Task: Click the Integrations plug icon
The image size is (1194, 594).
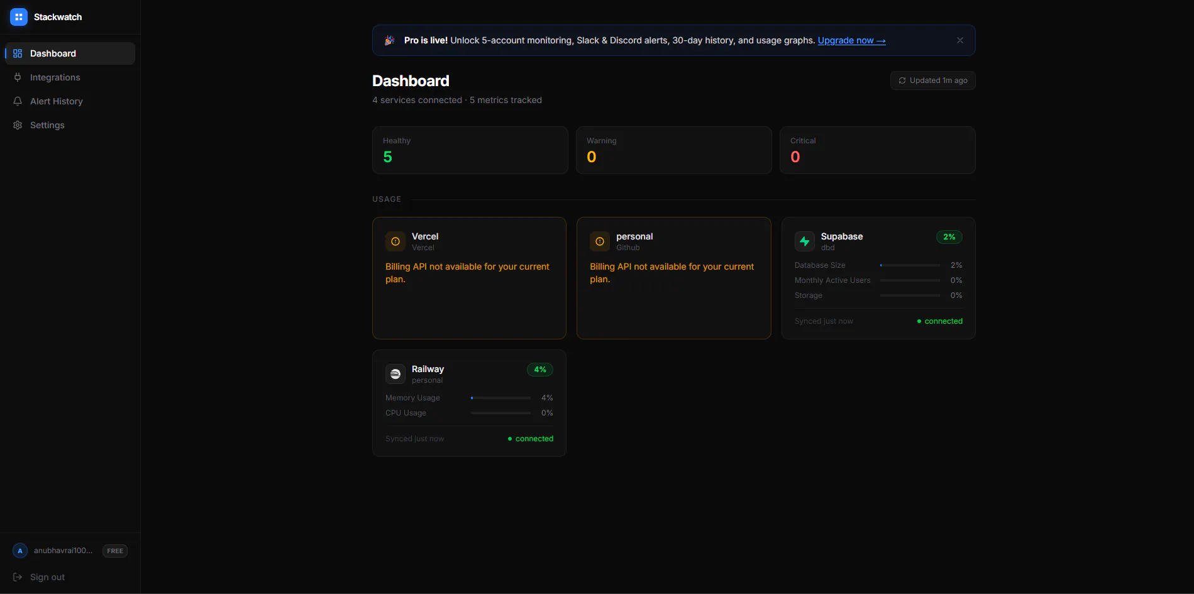Action: click(x=18, y=77)
